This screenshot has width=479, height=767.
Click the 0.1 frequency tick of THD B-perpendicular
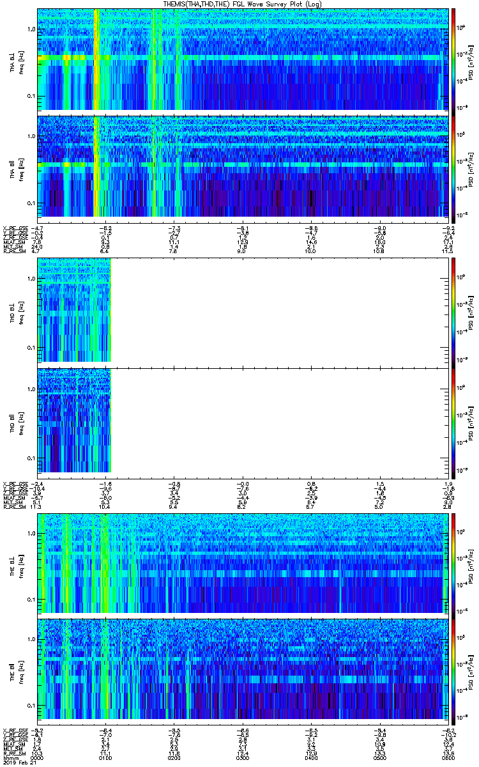point(31,347)
